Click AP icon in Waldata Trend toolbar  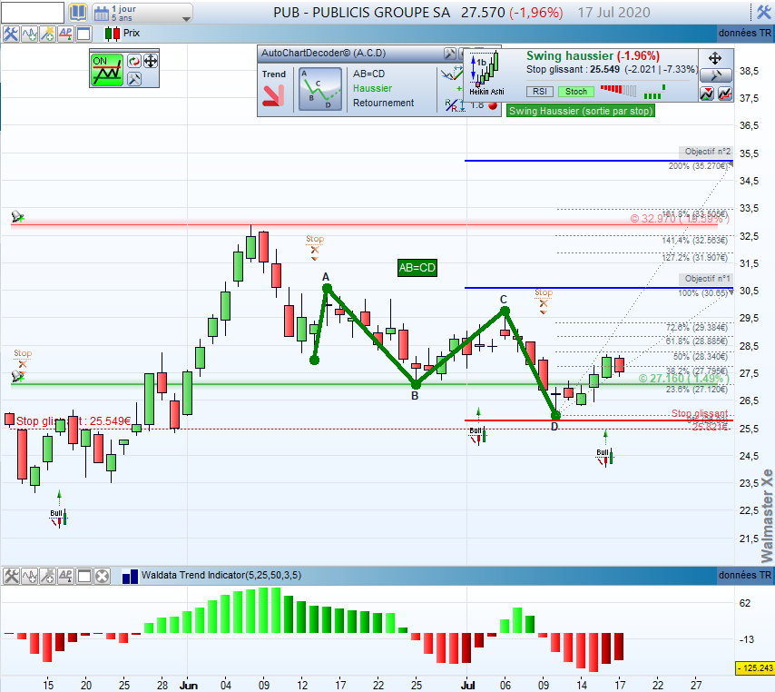click(65, 577)
